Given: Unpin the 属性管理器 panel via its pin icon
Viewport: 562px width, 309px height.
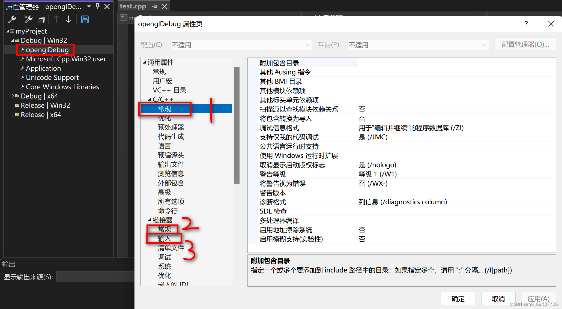Looking at the screenshot, I should 97,6.
